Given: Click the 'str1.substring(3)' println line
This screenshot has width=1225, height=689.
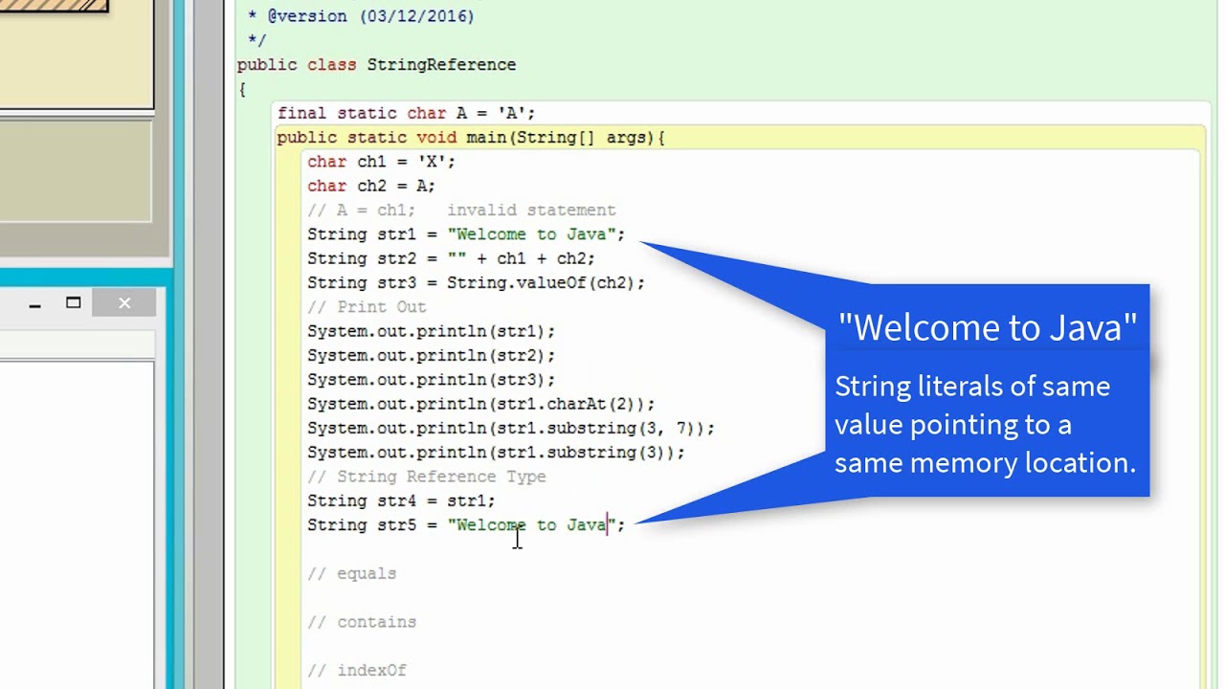Looking at the screenshot, I should coord(496,453).
